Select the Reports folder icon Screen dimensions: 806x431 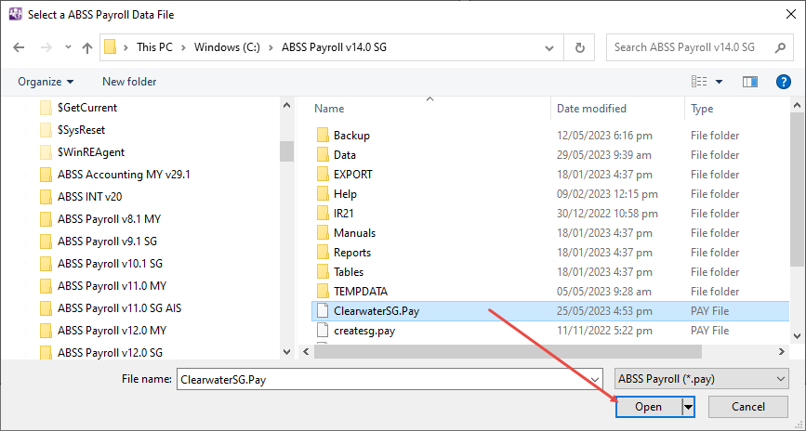coord(323,253)
